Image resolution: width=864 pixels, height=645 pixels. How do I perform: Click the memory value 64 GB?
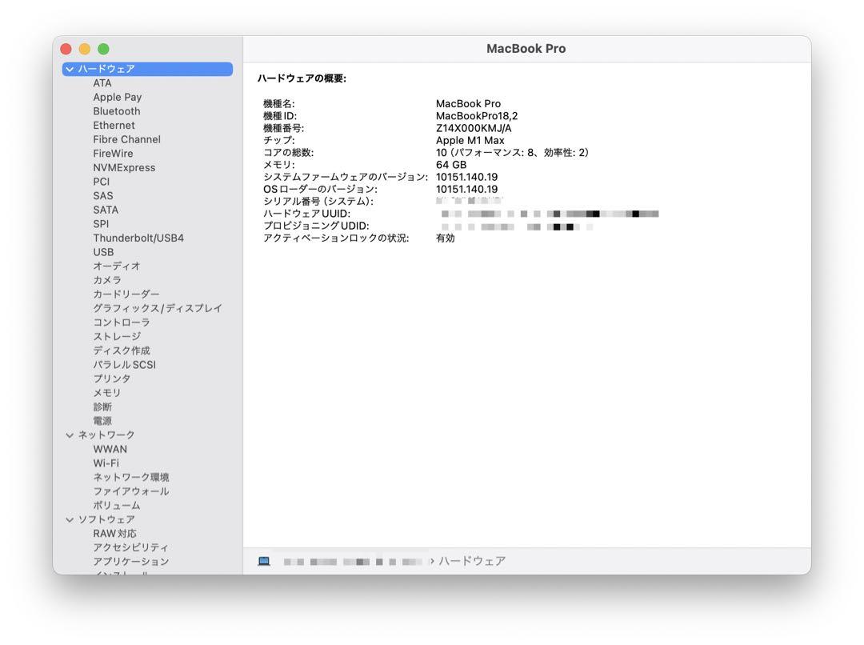pyautogui.click(x=450, y=164)
